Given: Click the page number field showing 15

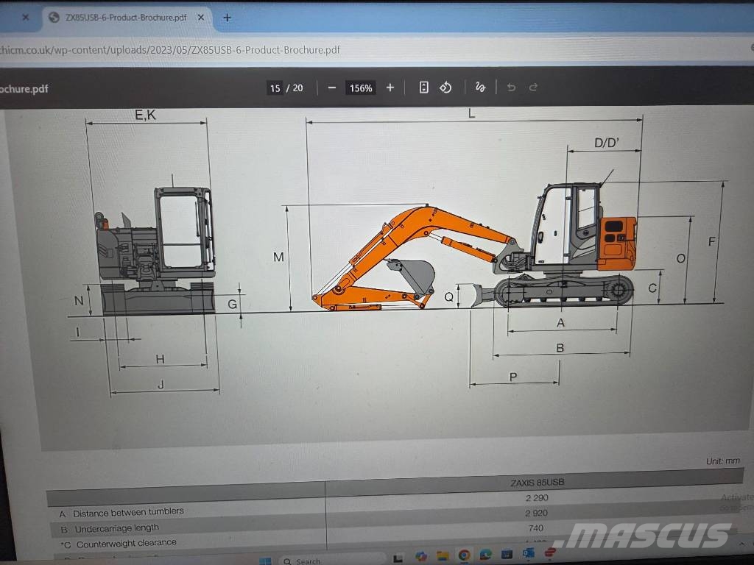Looking at the screenshot, I should 275,88.
